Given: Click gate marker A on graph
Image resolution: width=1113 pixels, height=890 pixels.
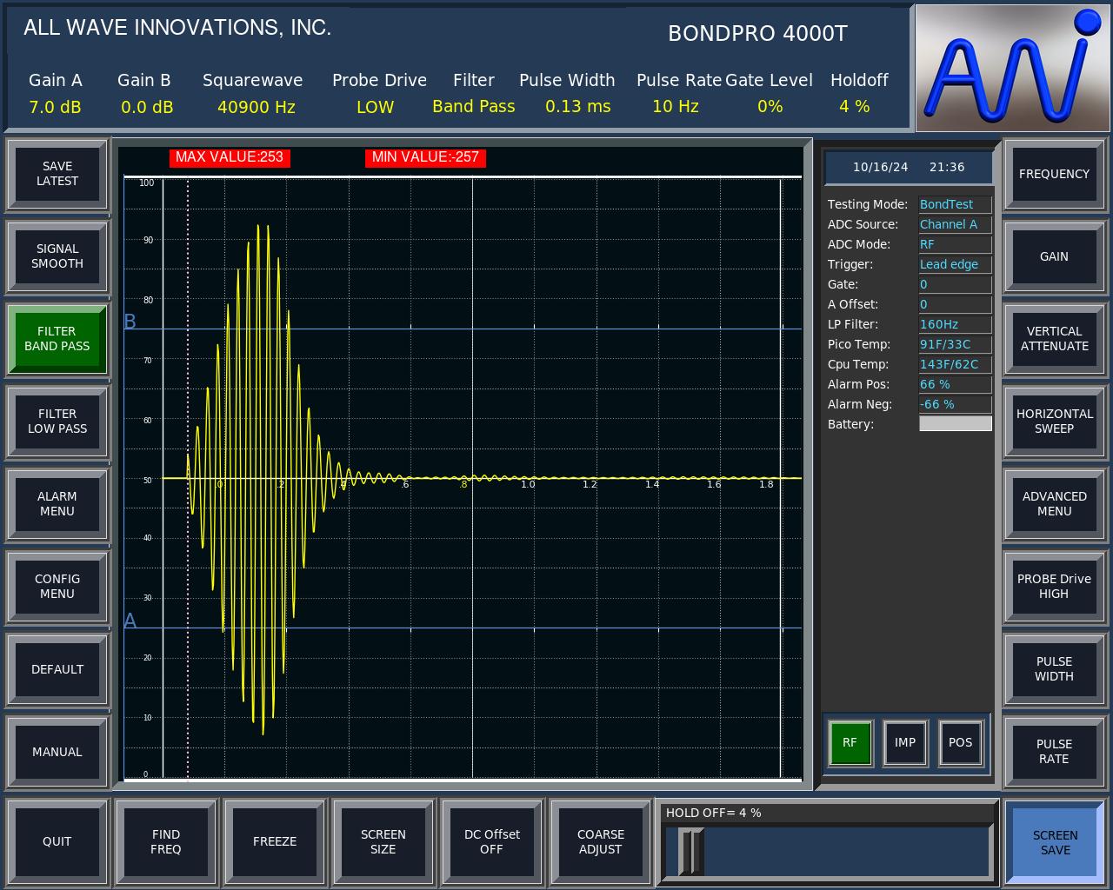Looking at the screenshot, I should [130, 621].
